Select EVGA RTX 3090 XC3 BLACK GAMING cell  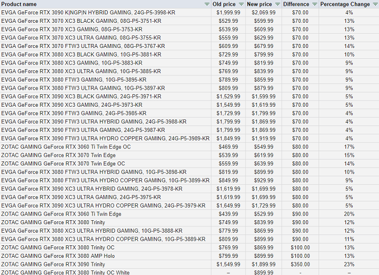105,96
